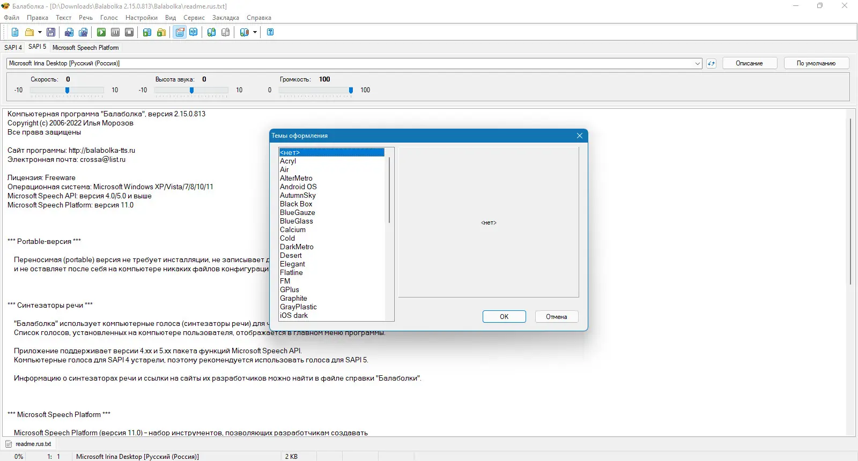Open the Сервис menu
858x461 pixels.
(194, 18)
